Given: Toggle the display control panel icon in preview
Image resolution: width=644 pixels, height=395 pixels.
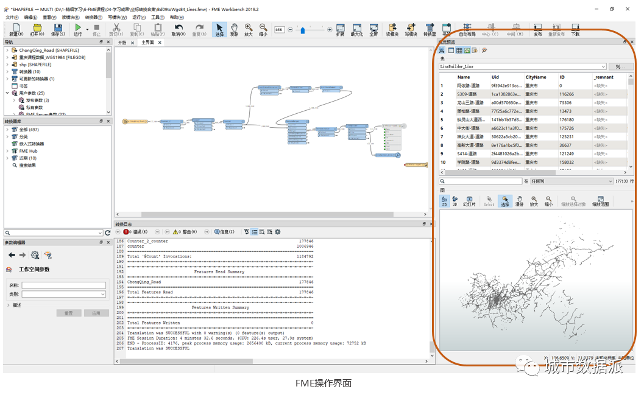Looking at the screenshot, I should [451, 51].
